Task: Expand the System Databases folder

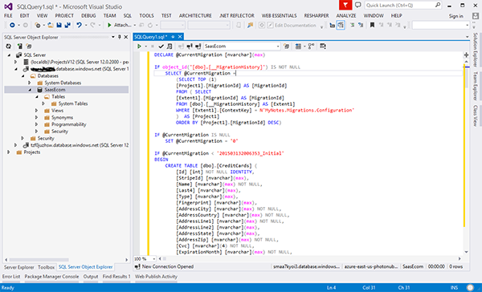Action: pyautogui.click(x=30, y=83)
